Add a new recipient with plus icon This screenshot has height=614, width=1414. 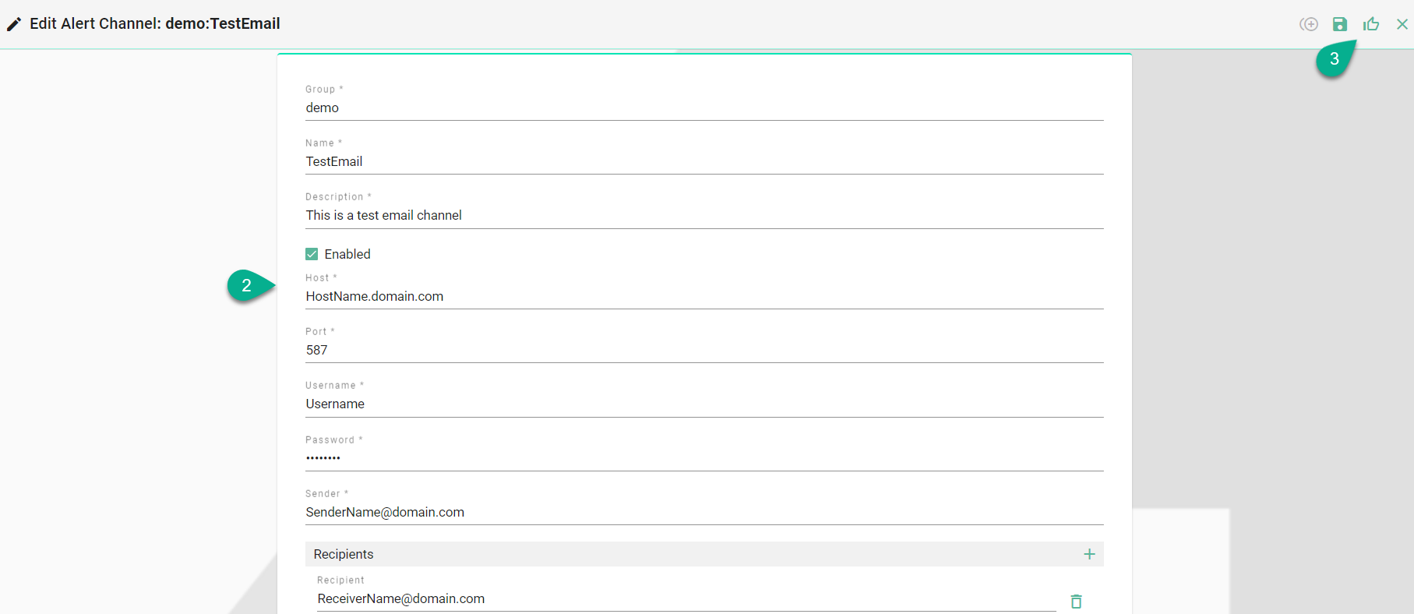pyautogui.click(x=1089, y=554)
